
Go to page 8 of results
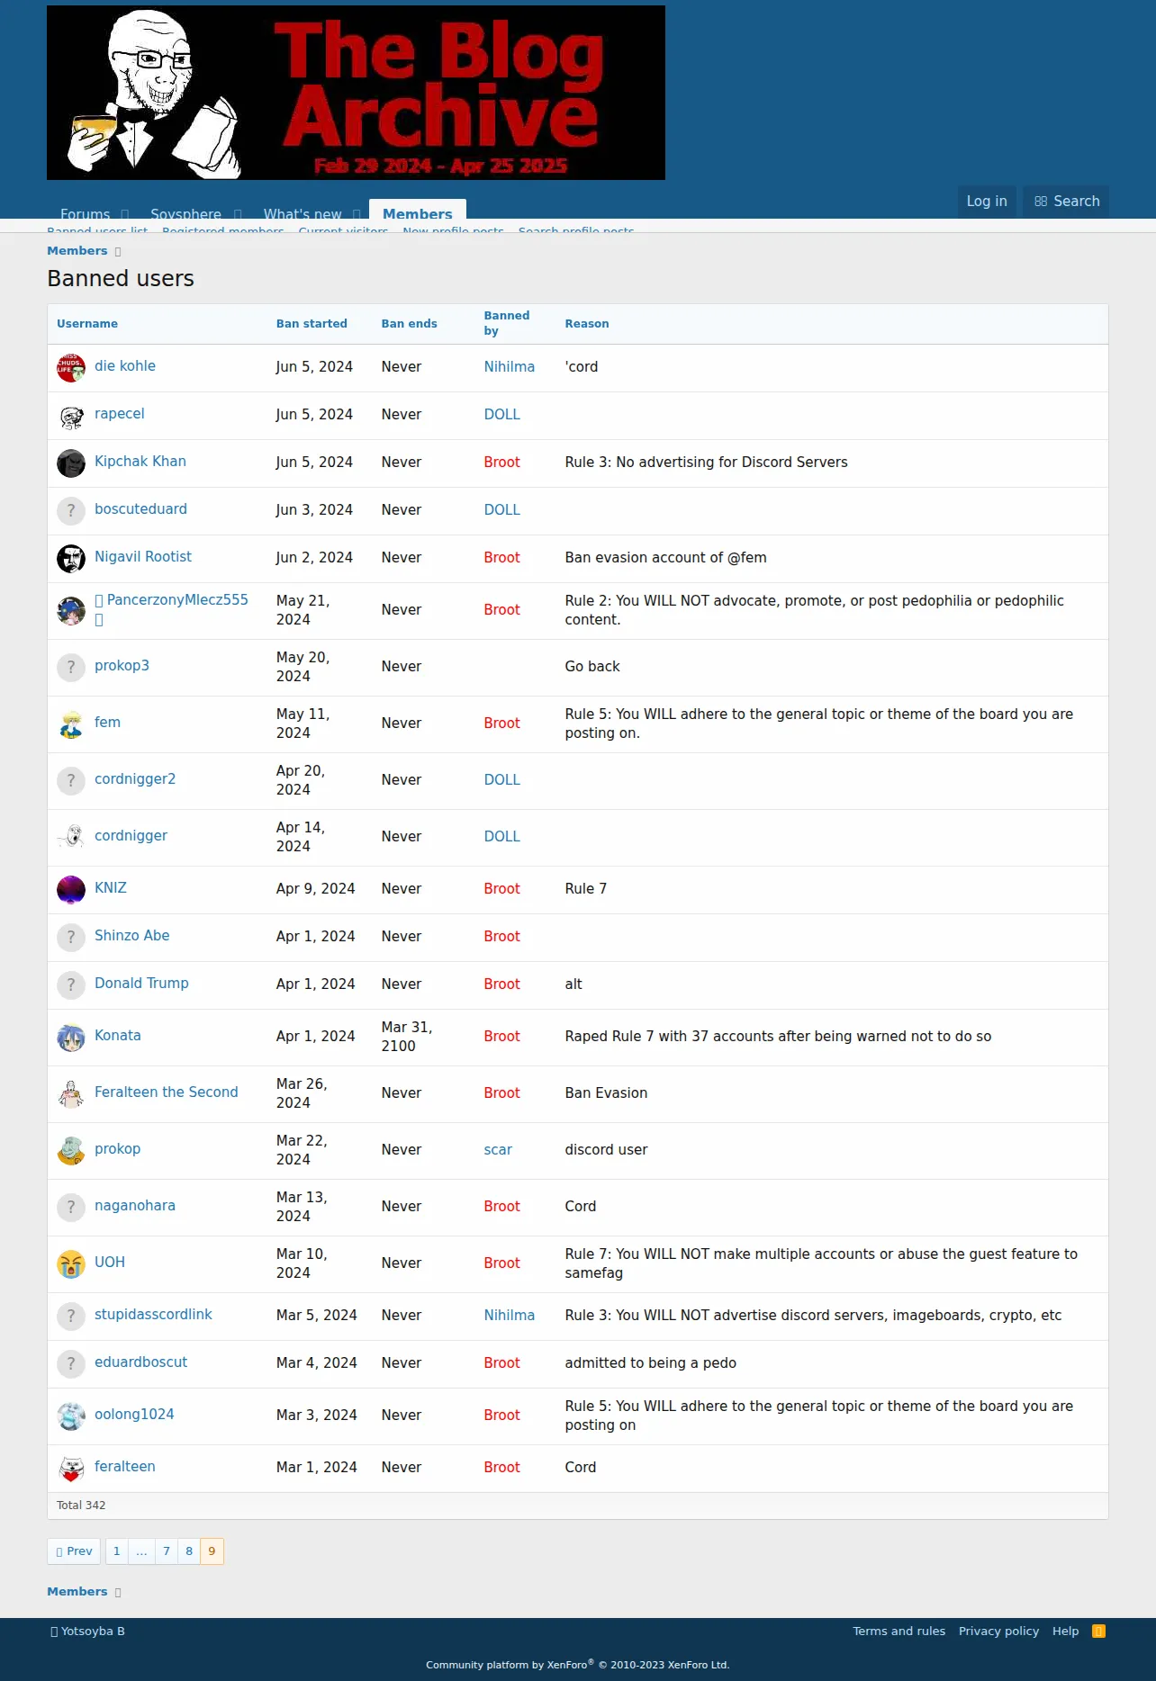click(x=189, y=1551)
